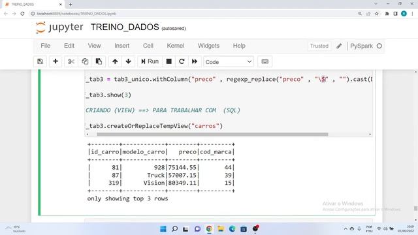Screen dimensions: 418x235
Task: Open the tab search chevron in Chrome
Action: point(376,4)
